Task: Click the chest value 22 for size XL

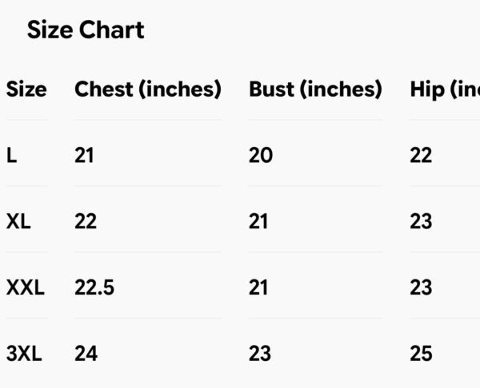Action: [x=86, y=221]
